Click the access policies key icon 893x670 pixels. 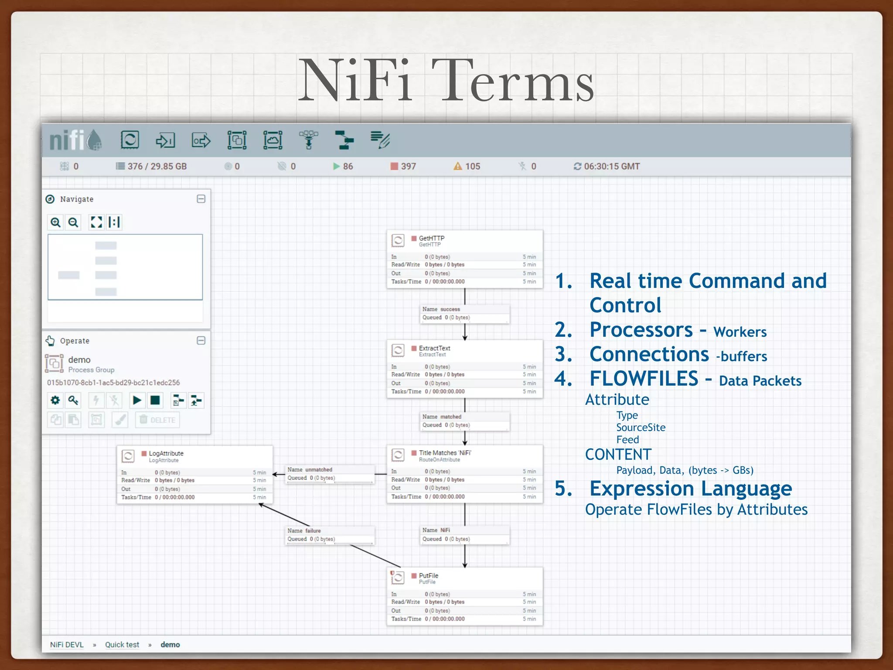pyautogui.click(x=73, y=400)
